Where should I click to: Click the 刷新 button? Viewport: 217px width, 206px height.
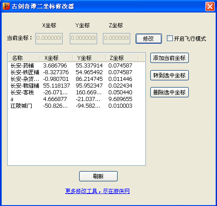point(98,176)
